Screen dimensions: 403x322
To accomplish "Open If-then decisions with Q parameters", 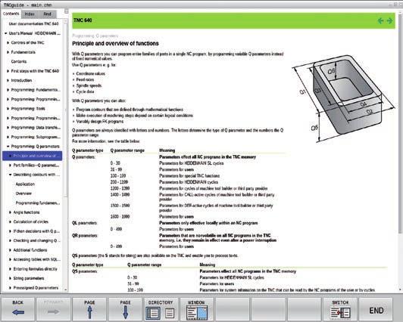I will (36, 231).
